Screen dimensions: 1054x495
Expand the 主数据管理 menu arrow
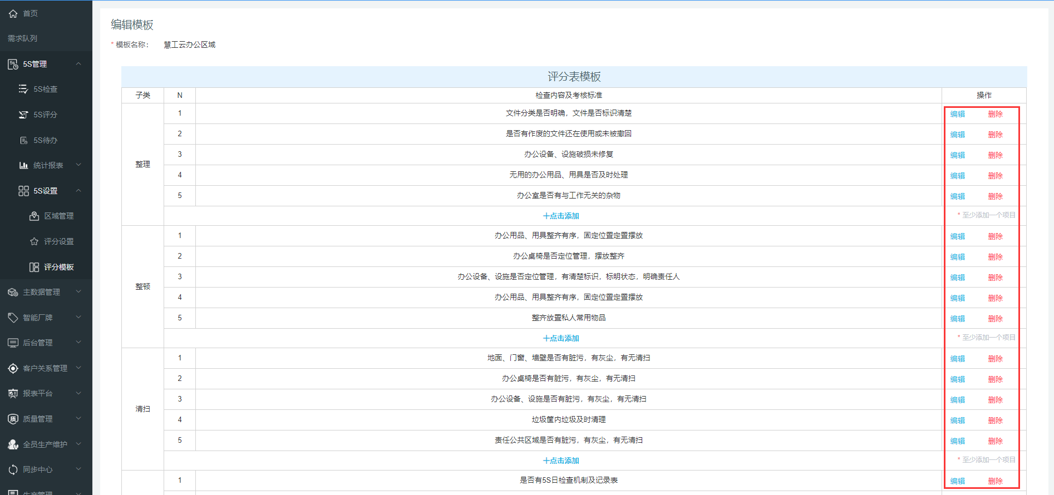click(78, 292)
